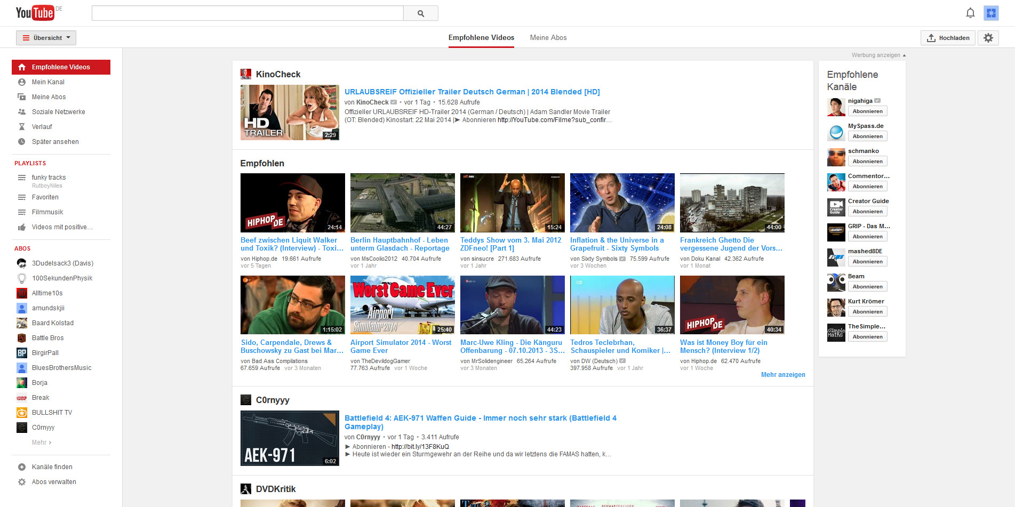1015x507 pixels.
Task: Subscribe to the MySpass.de channel
Action: click(867, 136)
